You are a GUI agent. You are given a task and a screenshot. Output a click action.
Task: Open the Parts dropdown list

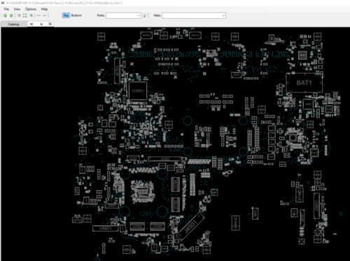pyautogui.click(x=139, y=15)
